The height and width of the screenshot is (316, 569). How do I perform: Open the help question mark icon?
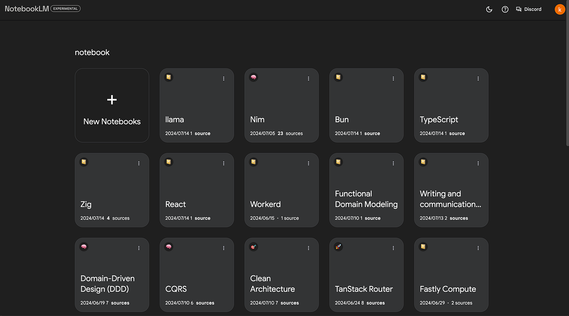[x=505, y=9]
